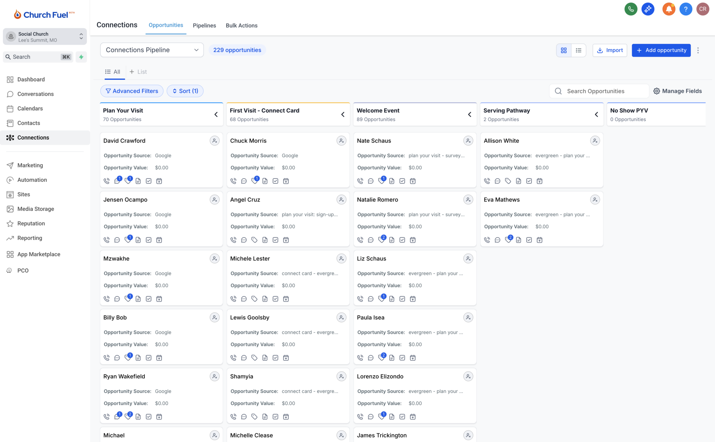
Task: Click calendar appointment icon on Nate Schaus card
Action: pos(413,181)
